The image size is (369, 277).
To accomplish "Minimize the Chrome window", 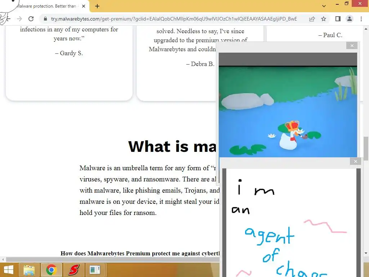I will coord(337,4).
